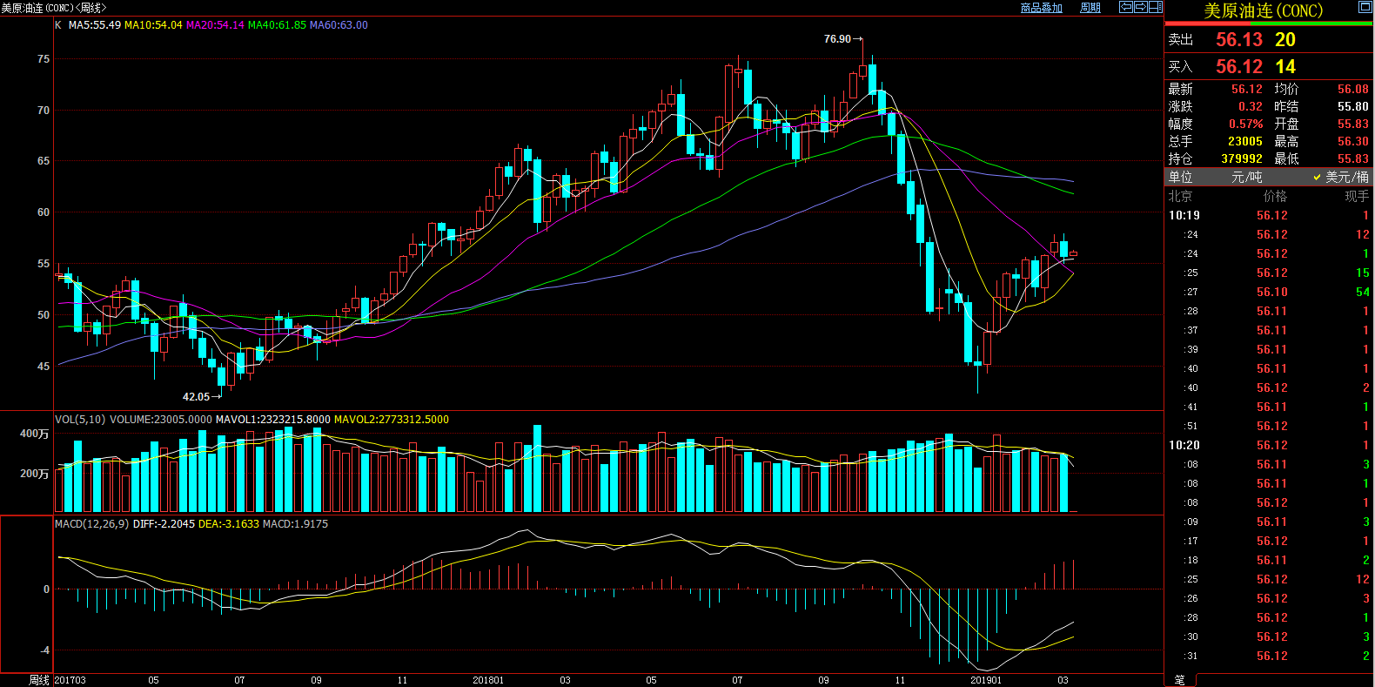
Task: Click the 201703 date on time axis
Action: point(70,681)
